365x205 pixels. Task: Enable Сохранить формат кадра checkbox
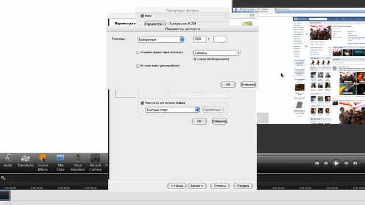click(x=138, y=52)
